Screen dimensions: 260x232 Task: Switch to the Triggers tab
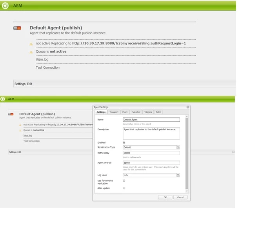148,112
